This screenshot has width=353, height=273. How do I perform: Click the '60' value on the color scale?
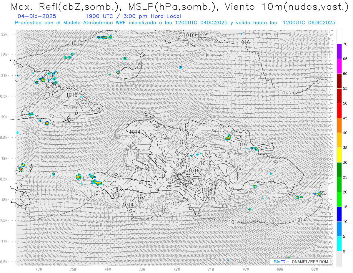[345, 74]
